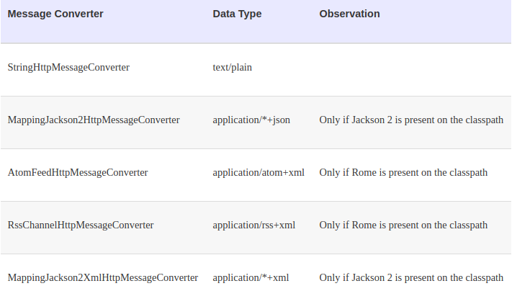Viewport: 517px width, 304px height.
Task: Click the application/*+json data type
Action: (x=251, y=120)
